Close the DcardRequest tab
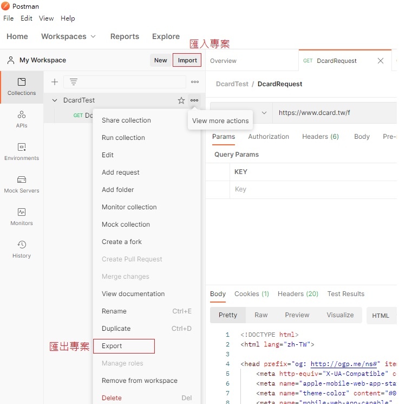412x404 pixels. click(x=381, y=61)
